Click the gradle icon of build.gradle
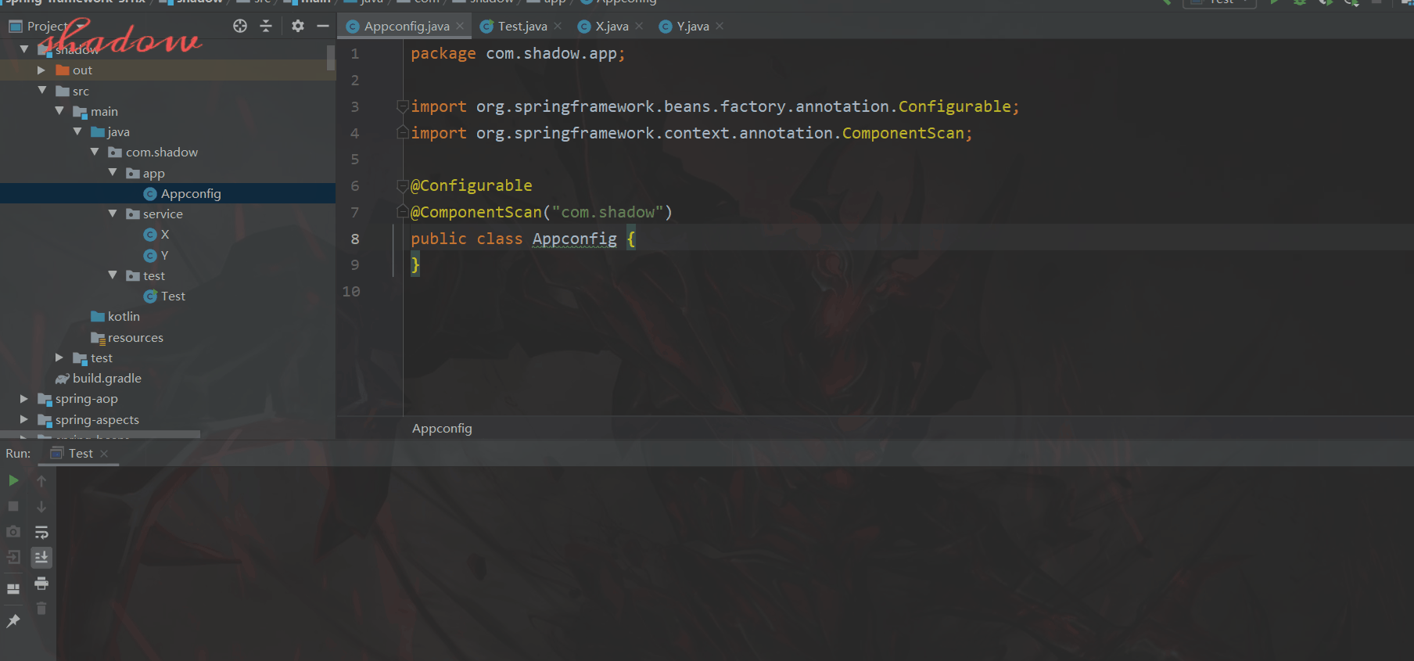 [63, 378]
